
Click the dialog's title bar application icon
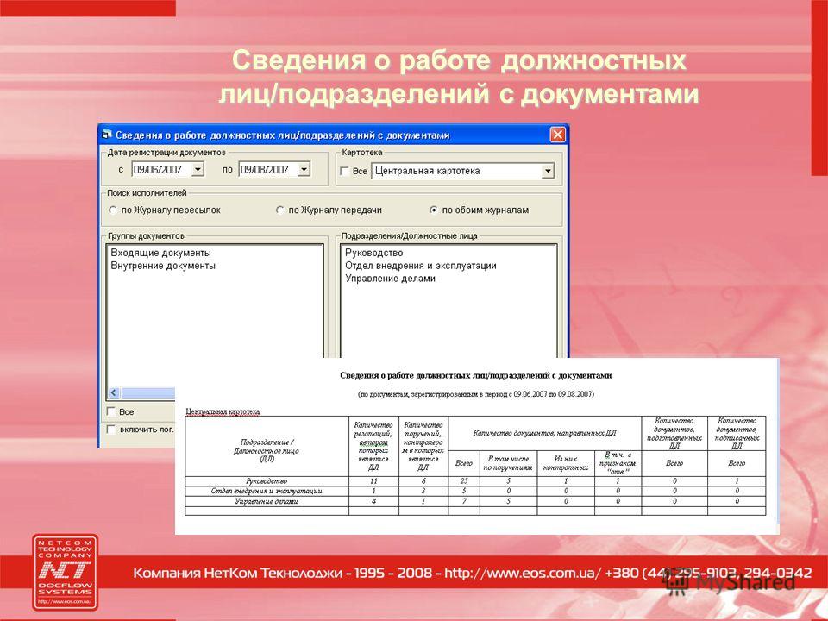tap(107, 135)
